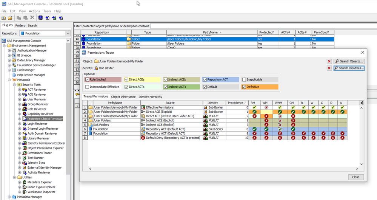The image size is (377, 200).
Task: Click the Open folder toolbar icon
Action: pyautogui.click(x=10, y=18)
